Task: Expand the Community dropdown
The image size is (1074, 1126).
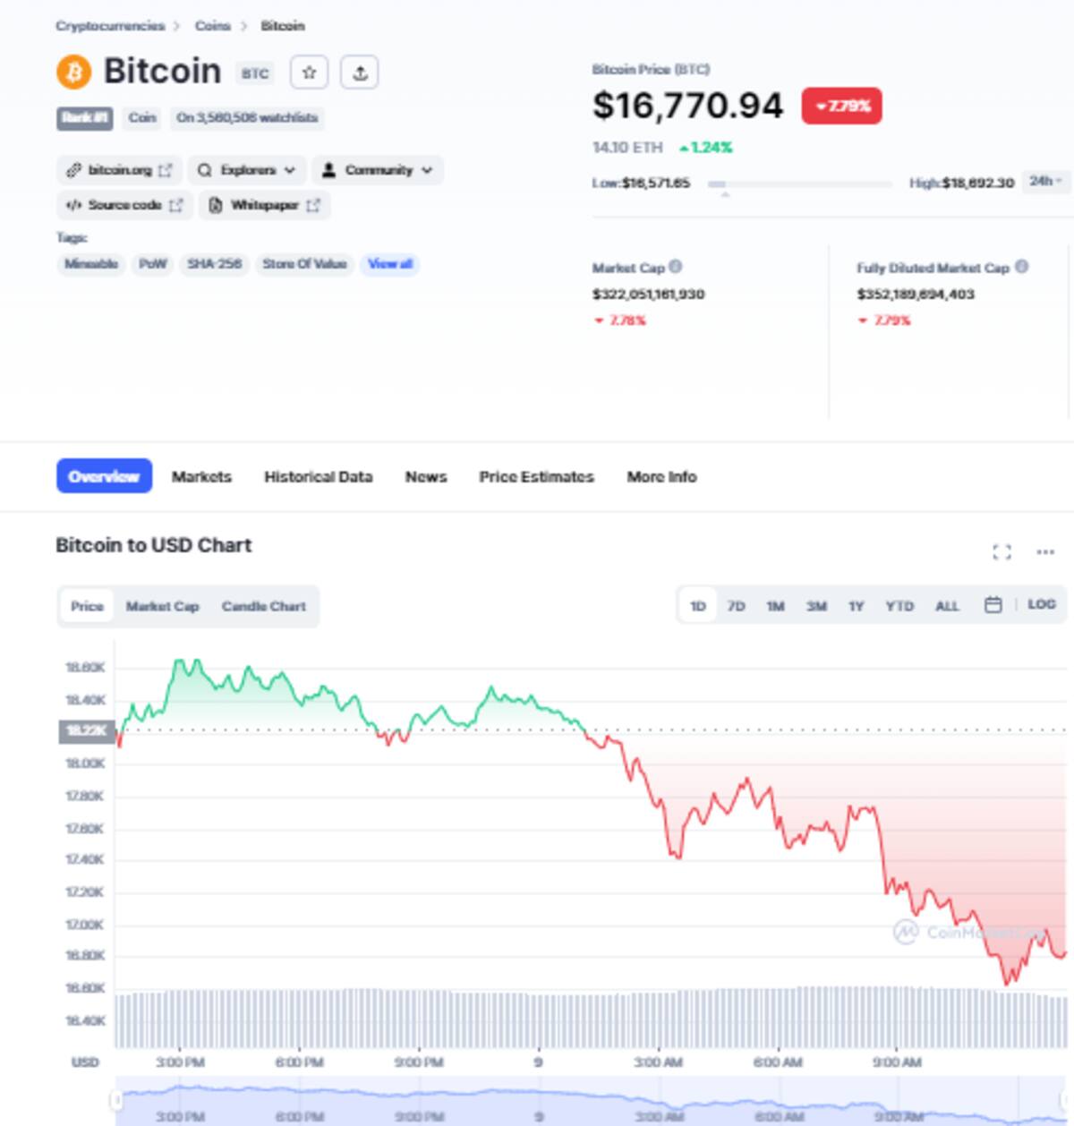Action: click(377, 170)
